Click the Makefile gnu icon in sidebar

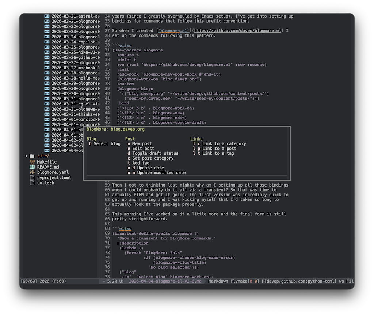coord(33,162)
